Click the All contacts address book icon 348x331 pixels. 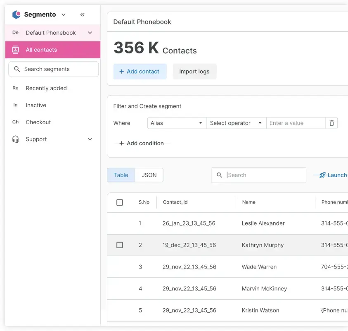coord(16,50)
